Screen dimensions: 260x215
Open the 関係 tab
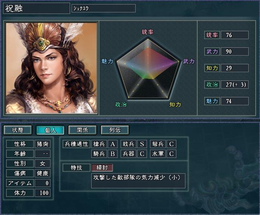pos(83,130)
